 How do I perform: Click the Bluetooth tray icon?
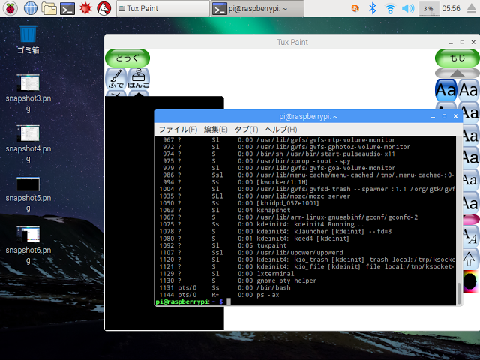click(x=373, y=8)
